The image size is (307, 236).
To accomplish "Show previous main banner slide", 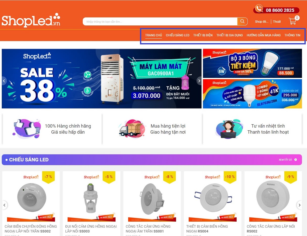I will pyautogui.click(x=4, y=81).
